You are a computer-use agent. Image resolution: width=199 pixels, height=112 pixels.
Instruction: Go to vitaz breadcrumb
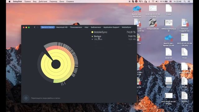click(86, 27)
